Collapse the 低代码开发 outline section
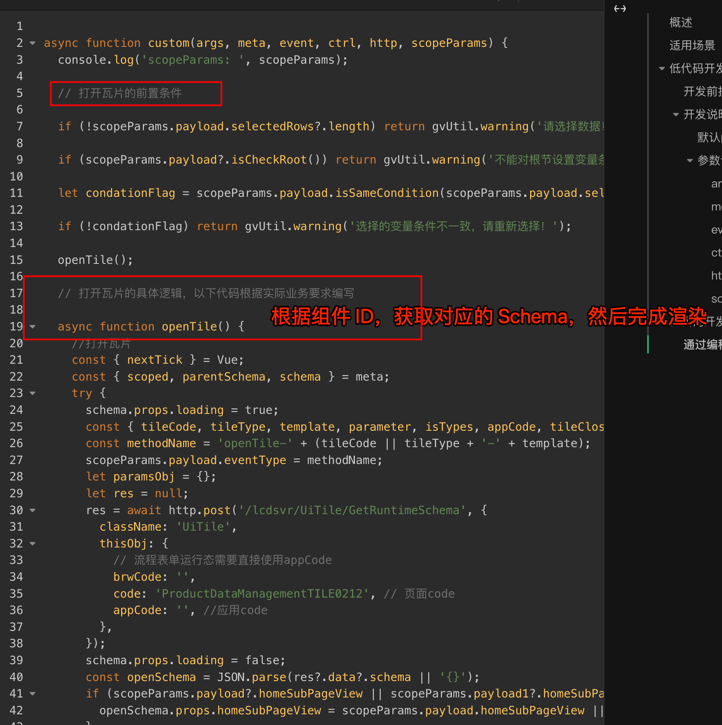Viewport: 722px width, 725px height. 662,69
